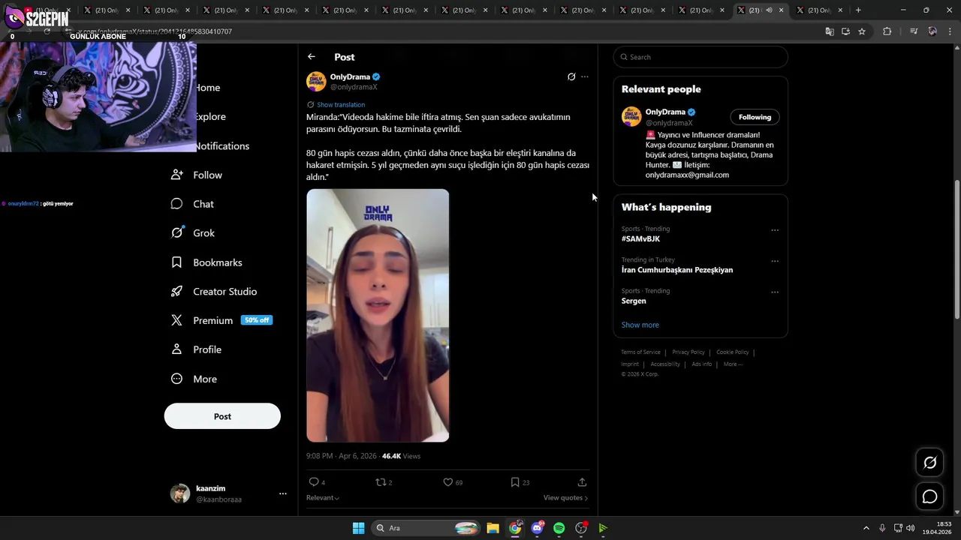Viewport: 961px width, 540px height.
Task: Bookmark this page with the star icon
Action: [x=862, y=31]
